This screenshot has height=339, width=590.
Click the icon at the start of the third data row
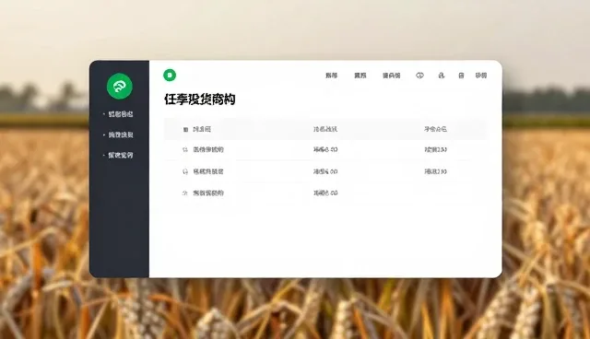tap(184, 193)
